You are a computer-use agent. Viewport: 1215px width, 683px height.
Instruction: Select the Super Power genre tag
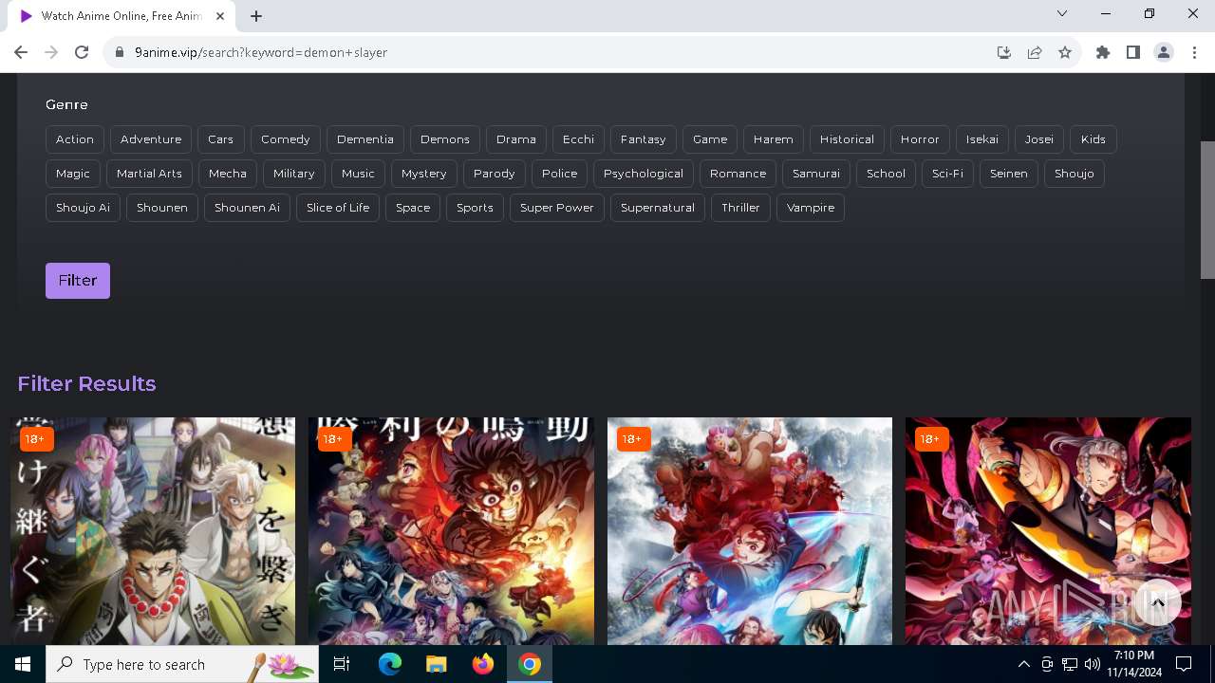pyautogui.click(x=557, y=208)
